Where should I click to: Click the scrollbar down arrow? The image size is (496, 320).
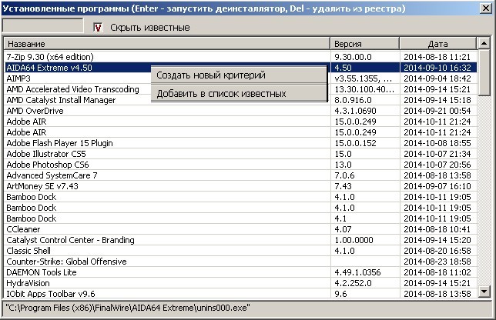pyautogui.click(x=484, y=292)
